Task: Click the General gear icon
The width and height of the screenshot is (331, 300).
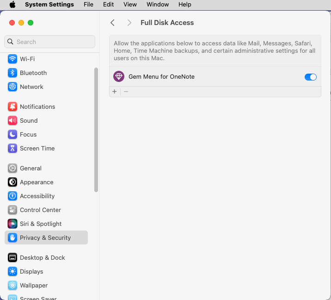Action: [12, 169]
